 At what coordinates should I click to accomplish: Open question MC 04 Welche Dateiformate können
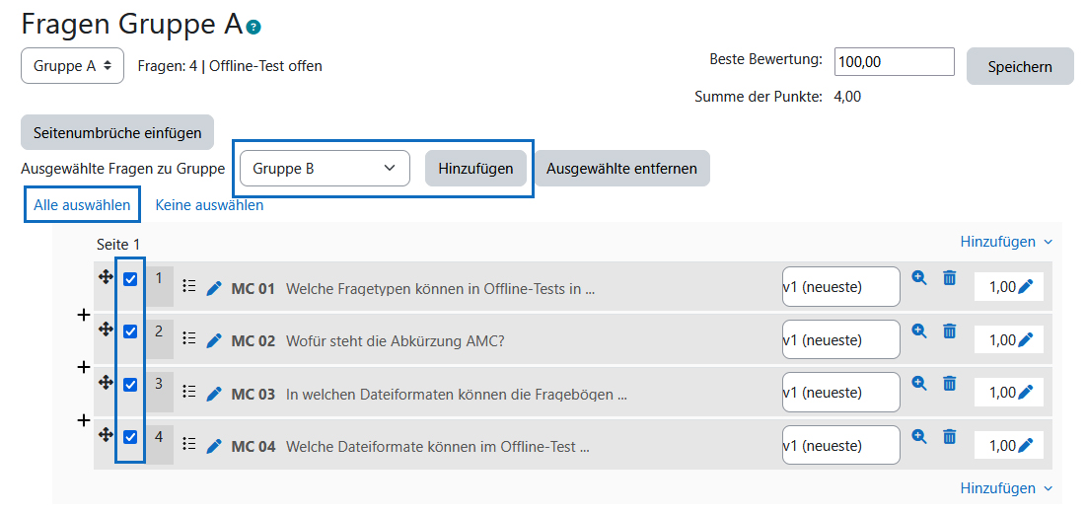pos(410,447)
